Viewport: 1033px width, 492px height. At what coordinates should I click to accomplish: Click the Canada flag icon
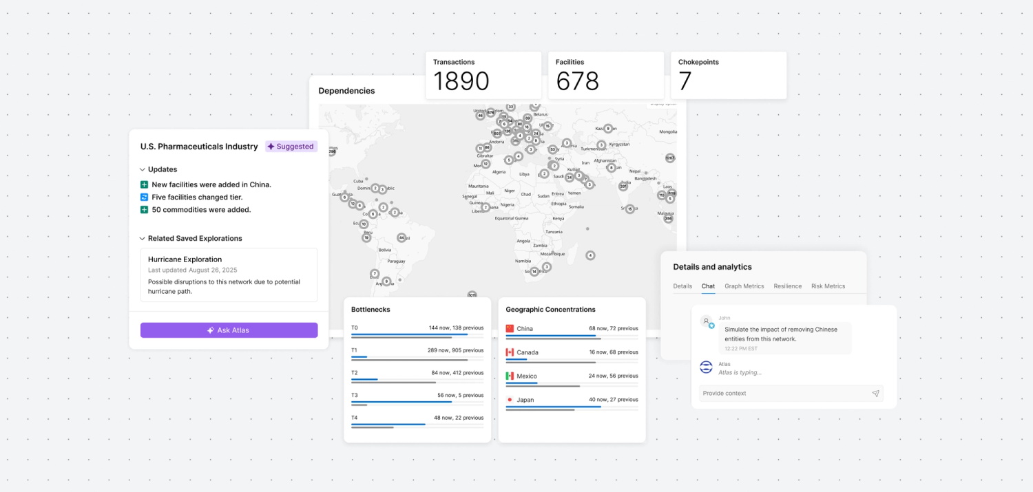pos(510,352)
